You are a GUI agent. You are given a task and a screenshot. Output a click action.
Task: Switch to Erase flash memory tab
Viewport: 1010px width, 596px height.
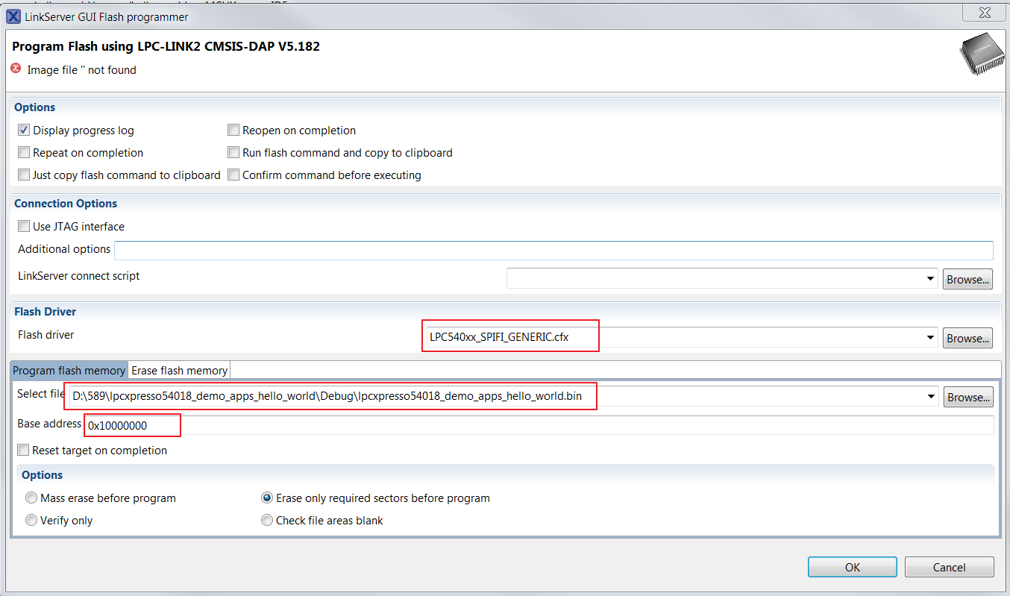point(179,371)
